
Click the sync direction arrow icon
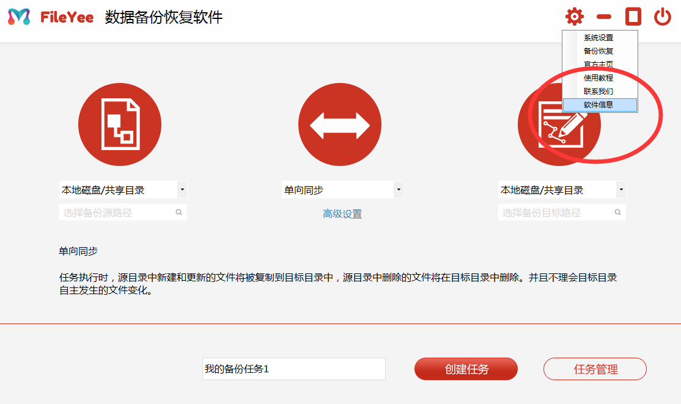pyautogui.click(x=340, y=124)
